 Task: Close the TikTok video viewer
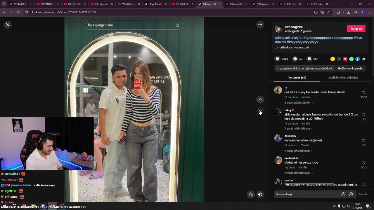point(8,25)
